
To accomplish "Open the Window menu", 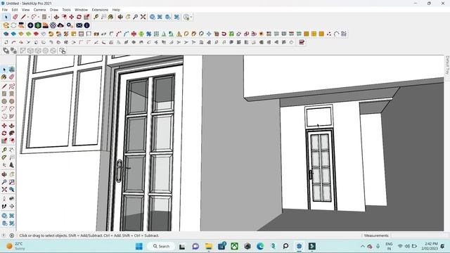I will click(82, 10).
